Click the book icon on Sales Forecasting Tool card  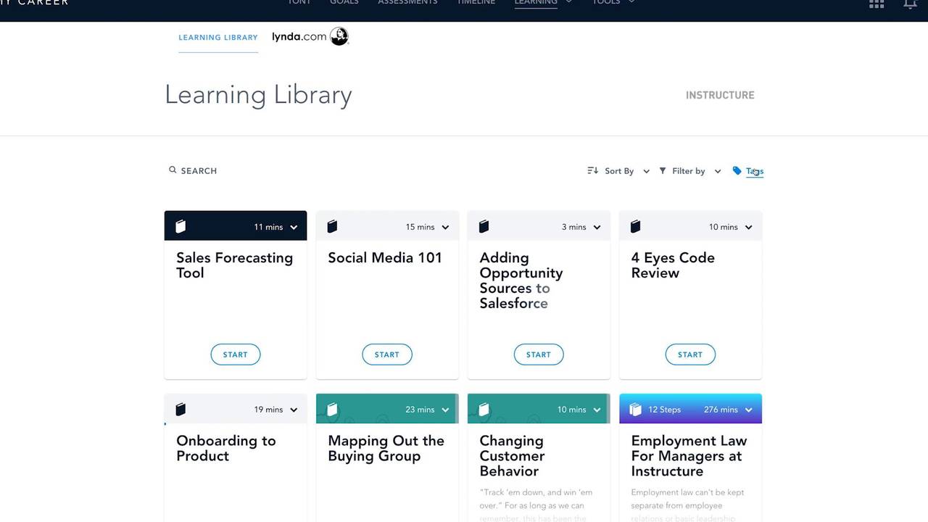point(180,225)
